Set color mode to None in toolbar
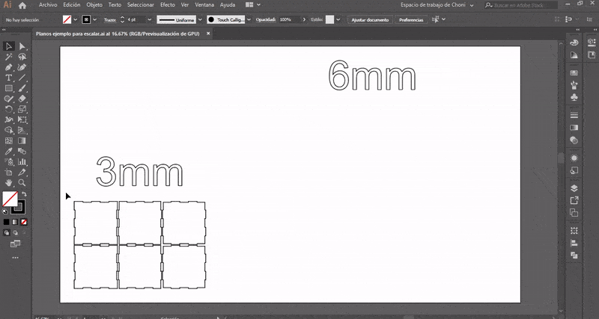The image size is (599, 319). (24, 222)
